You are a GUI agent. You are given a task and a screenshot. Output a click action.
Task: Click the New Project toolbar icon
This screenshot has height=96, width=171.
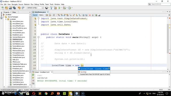click(6, 8)
